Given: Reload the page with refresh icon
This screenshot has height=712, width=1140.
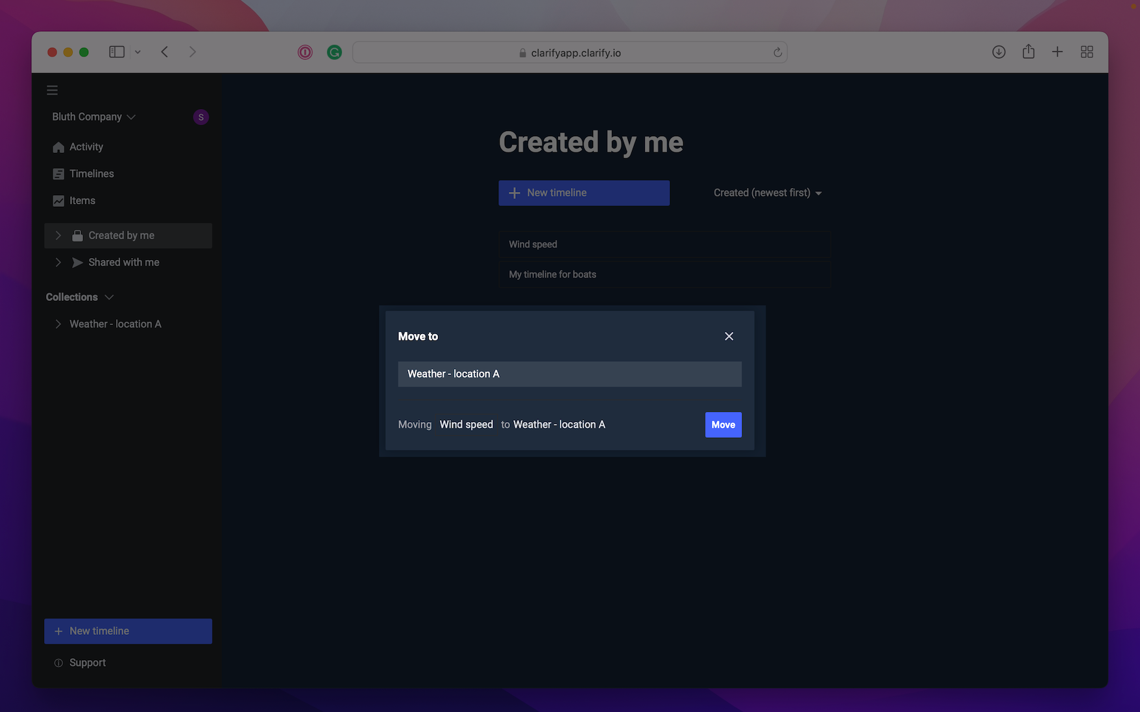Looking at the screenshot, I should pos(777,53).
